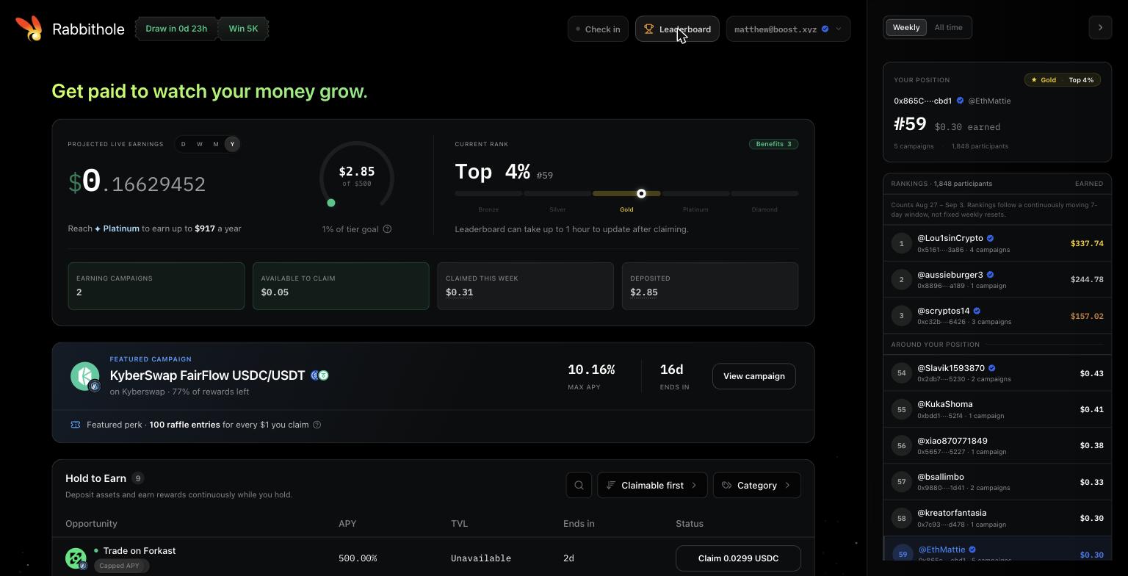Click KyberSwap campaign logo icon
Viewport: 1128px width, 576px height.
click(85, 376)
